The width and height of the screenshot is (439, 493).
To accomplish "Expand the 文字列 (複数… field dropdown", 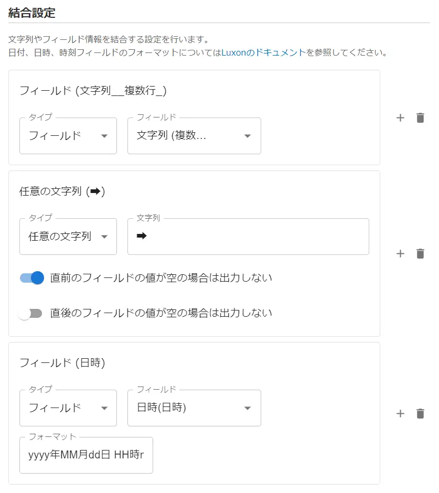I will pyautogui.click(x=194, y=136).
